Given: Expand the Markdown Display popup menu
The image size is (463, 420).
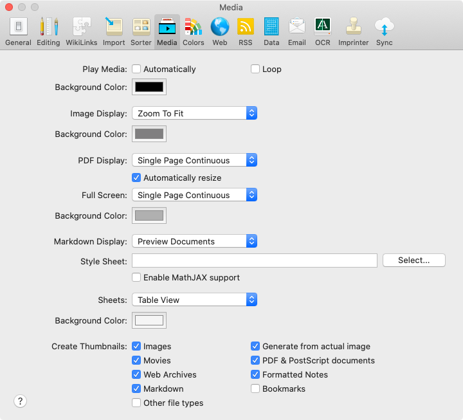Looking at the screenshot, I should click(194, 241).
